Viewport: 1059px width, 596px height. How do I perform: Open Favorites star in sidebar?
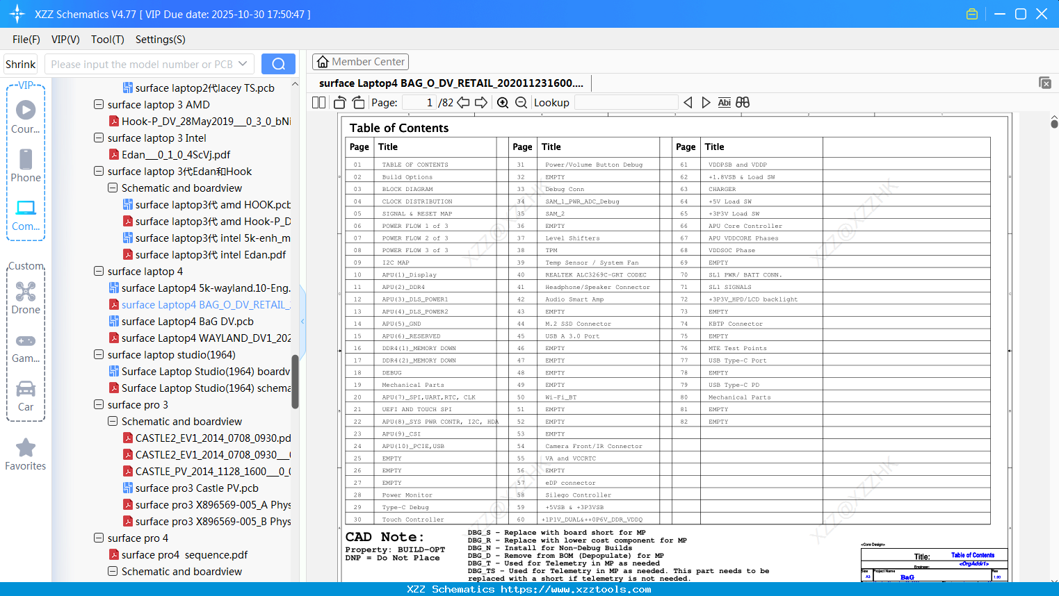tap(26, 454)
